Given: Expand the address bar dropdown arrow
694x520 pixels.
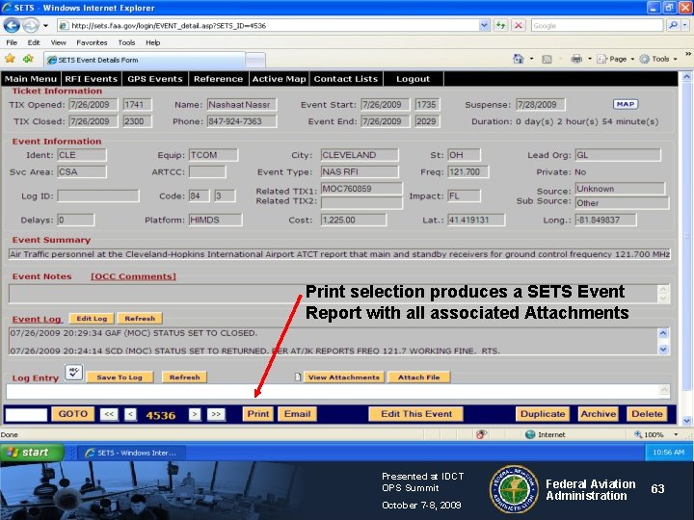Looking at the screenshot, I should [x=484, y=26].
